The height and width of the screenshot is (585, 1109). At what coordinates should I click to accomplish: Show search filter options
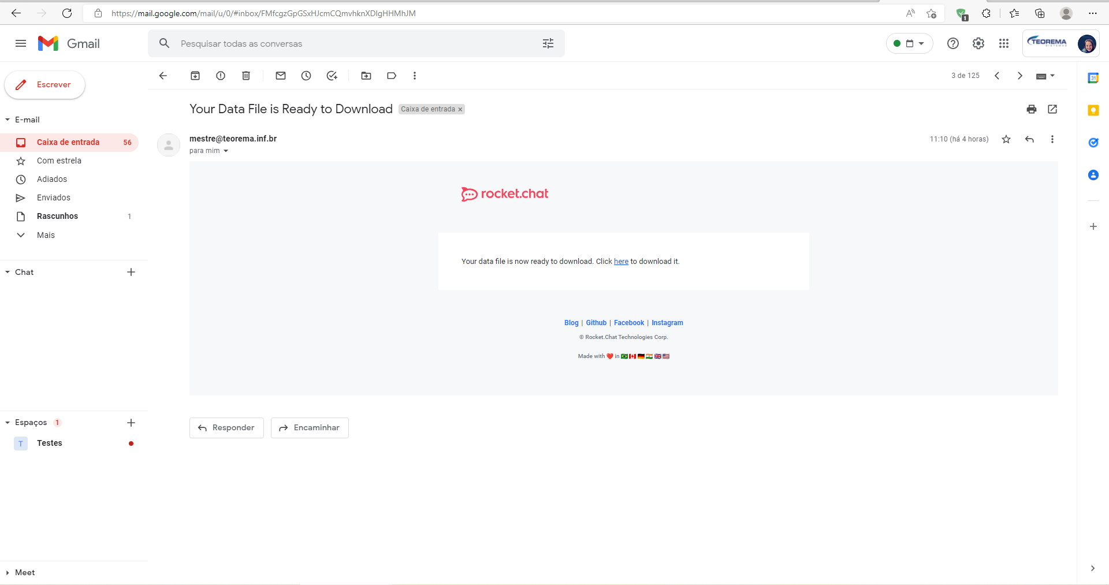coord(548,43)
